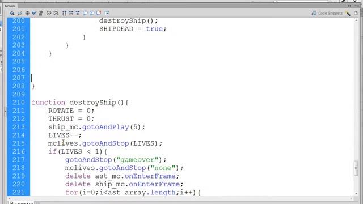Image resolution: width=363 pixels, height=204 pixels.
Task: Click the horizontal scrollbar right arrow
Action: click(351, 198)
